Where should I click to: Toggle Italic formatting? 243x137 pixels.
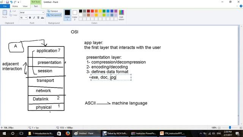pyautogui.click(x=34, y=18)
